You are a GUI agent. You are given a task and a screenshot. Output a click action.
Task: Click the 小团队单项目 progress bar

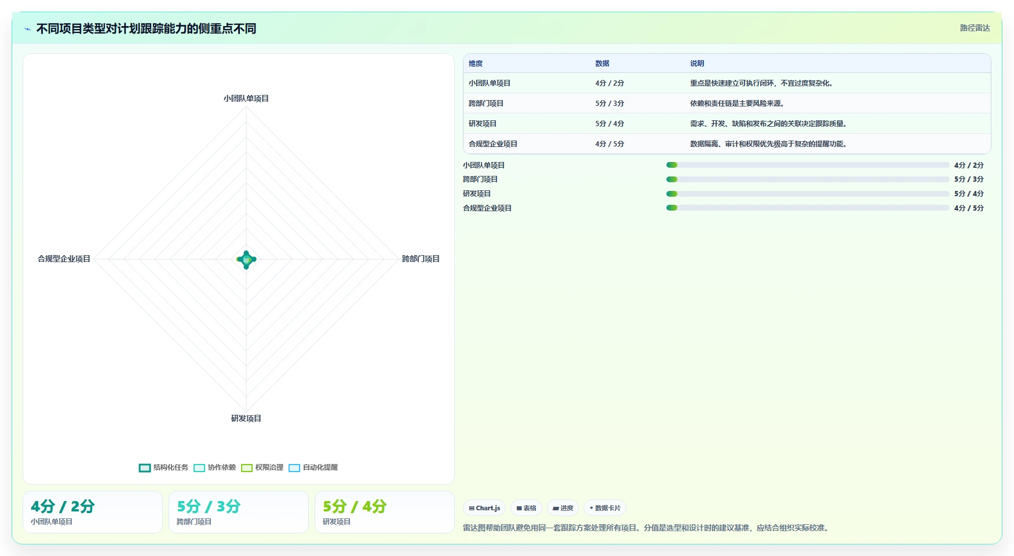[x=808, y=165]
